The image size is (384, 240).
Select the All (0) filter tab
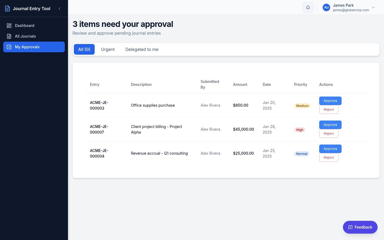pyautogui.click(x=84, y=49)
